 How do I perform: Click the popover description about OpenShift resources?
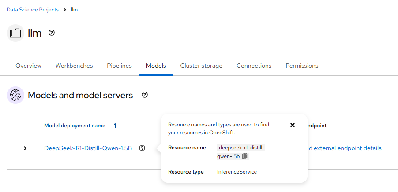(218, 129)
